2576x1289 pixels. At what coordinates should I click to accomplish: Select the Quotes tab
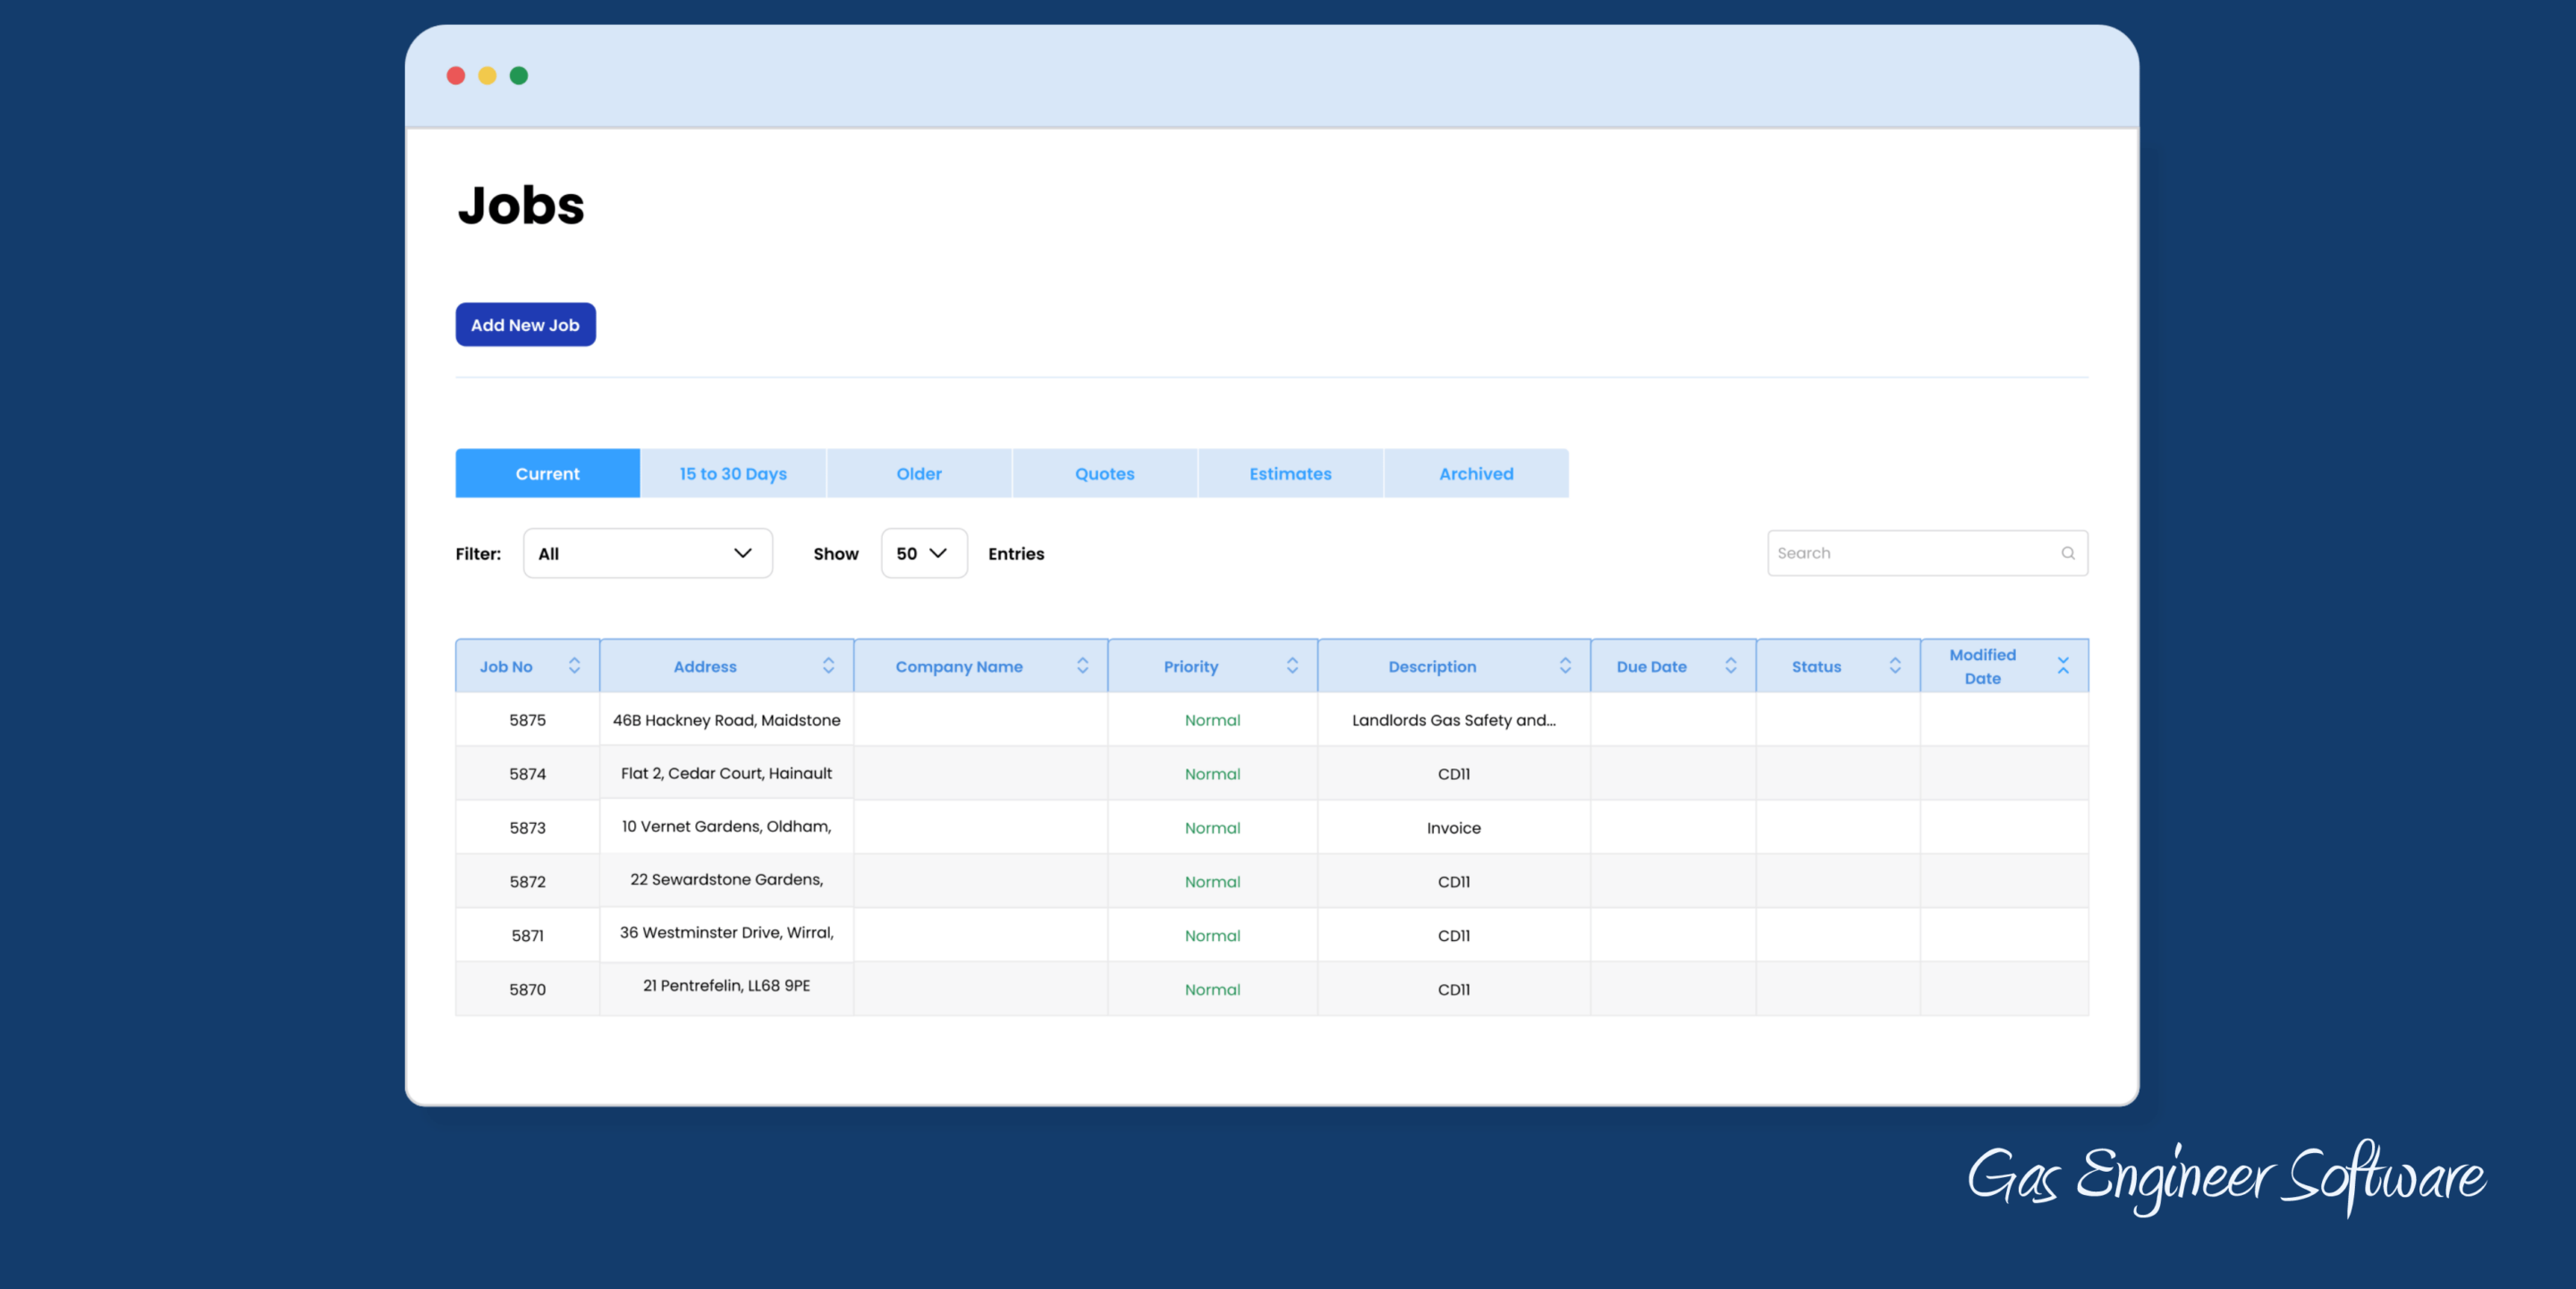point(1104,474)
